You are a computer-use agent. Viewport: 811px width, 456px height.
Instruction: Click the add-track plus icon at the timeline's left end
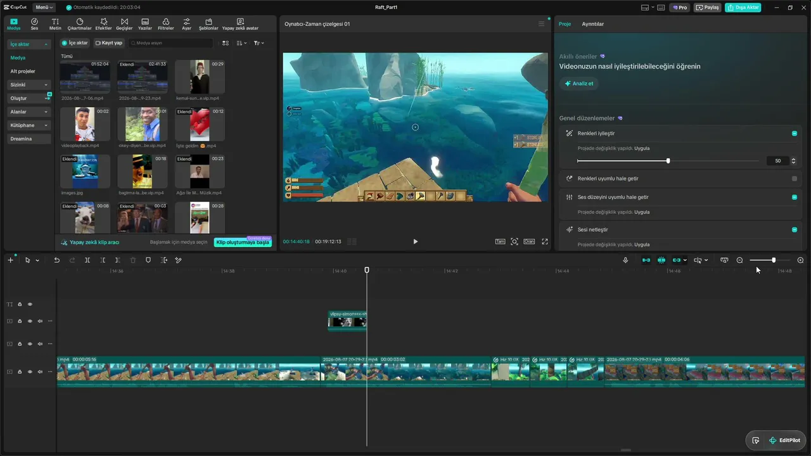(10, 260)
